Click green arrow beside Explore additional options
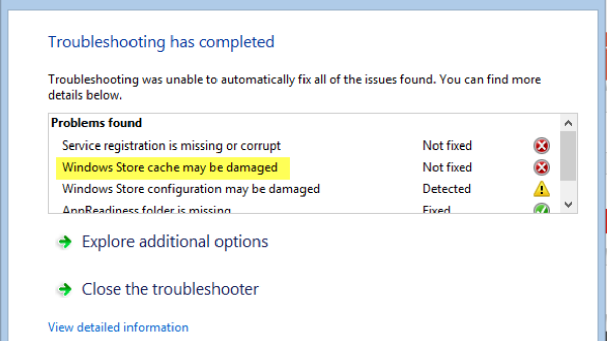The image size is (607, 341). pos(64,242)
